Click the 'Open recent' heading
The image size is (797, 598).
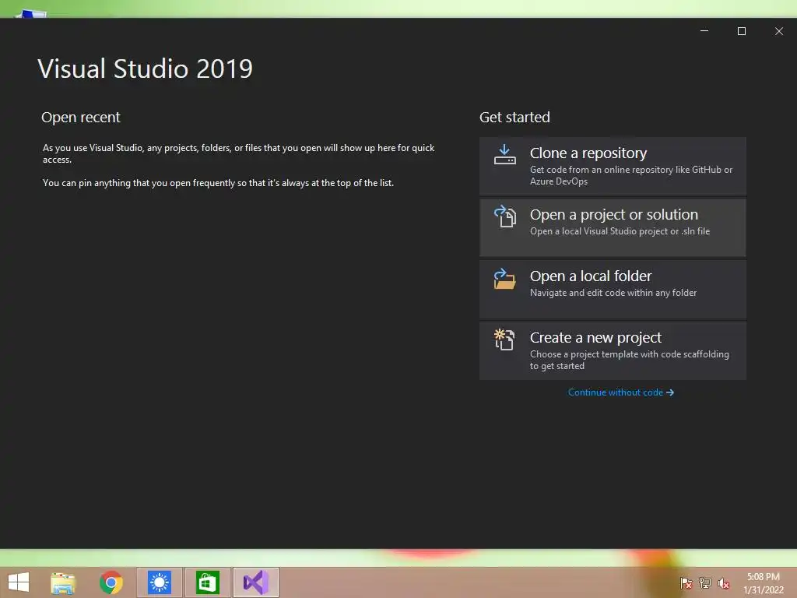(81, 118)
